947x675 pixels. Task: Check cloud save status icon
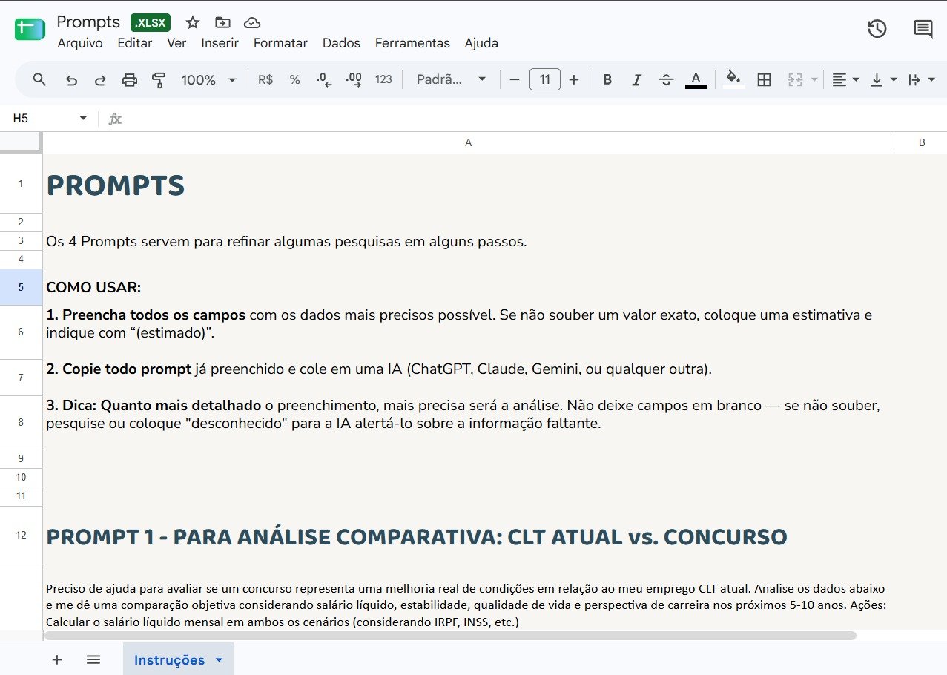point(252,22)
